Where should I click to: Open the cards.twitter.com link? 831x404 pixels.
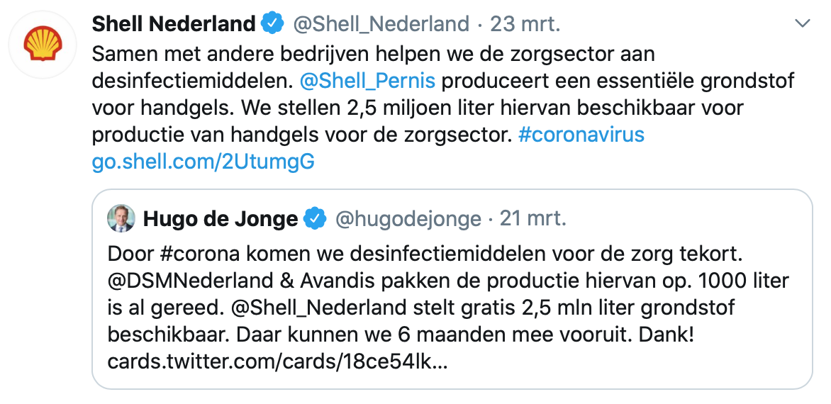click(277, 362)
